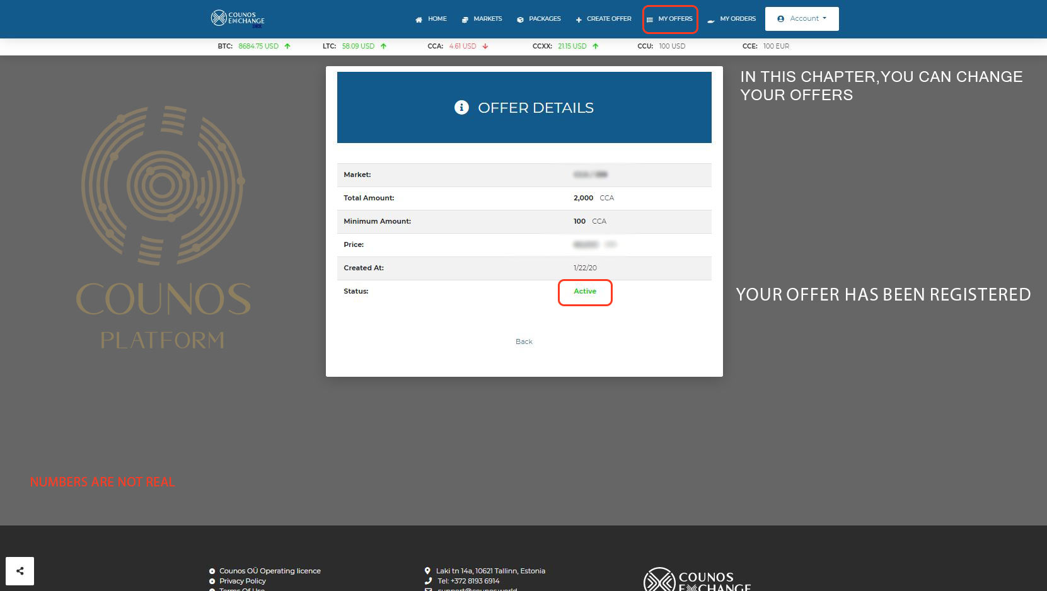The width and height of the screenshot is (1047, 591).
Task: Open Counos OÜ Operating licence link
Action: 270,571
